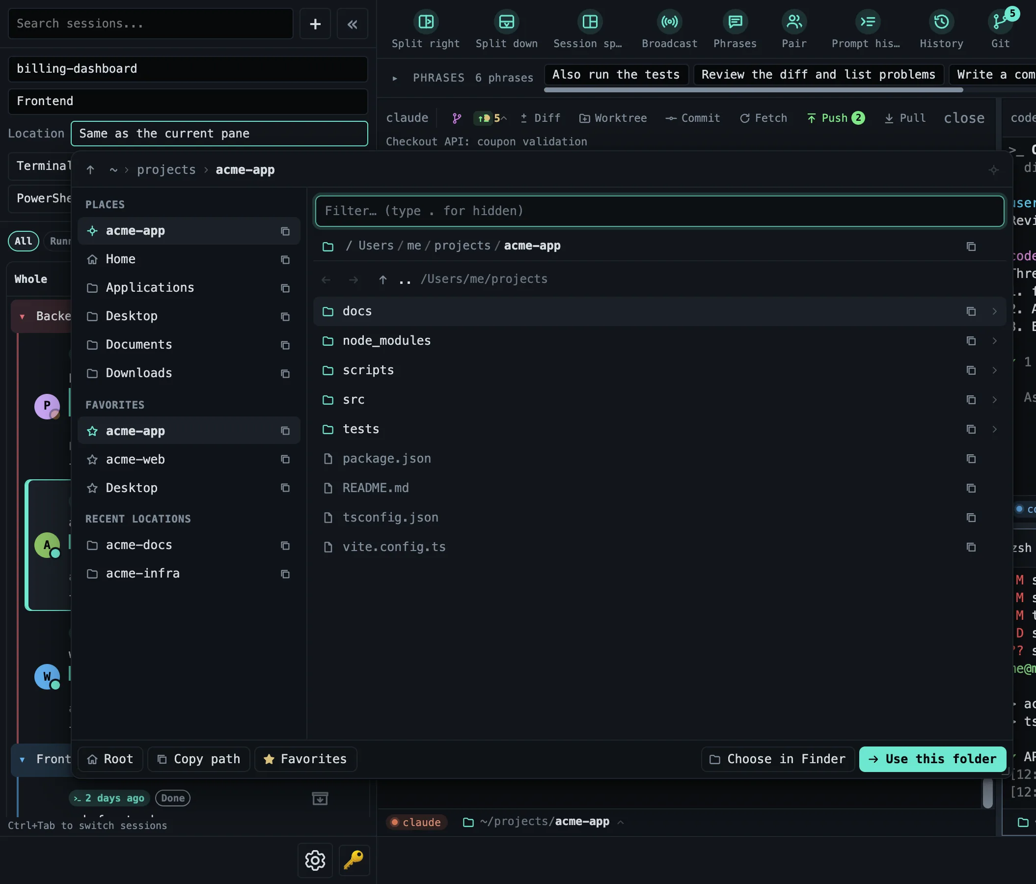Image resolution: width=1036 pixels, height=884 pixels.
Task: Click Fetch in the git bar
Action: tap(763, 118)
